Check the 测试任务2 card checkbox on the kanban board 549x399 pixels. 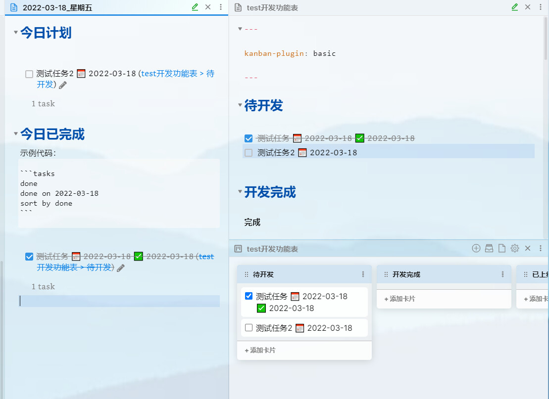click(x=249, y=328)
